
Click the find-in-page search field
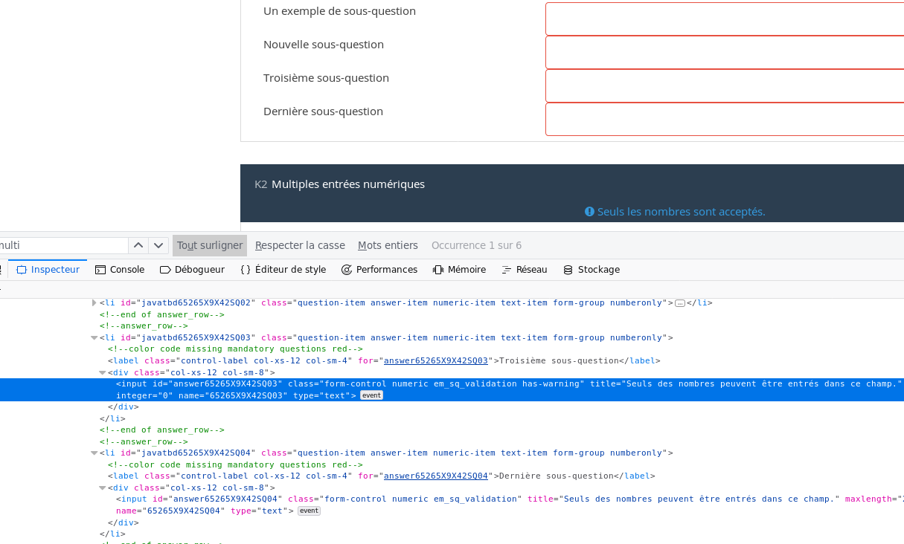(x=63, y=245)
